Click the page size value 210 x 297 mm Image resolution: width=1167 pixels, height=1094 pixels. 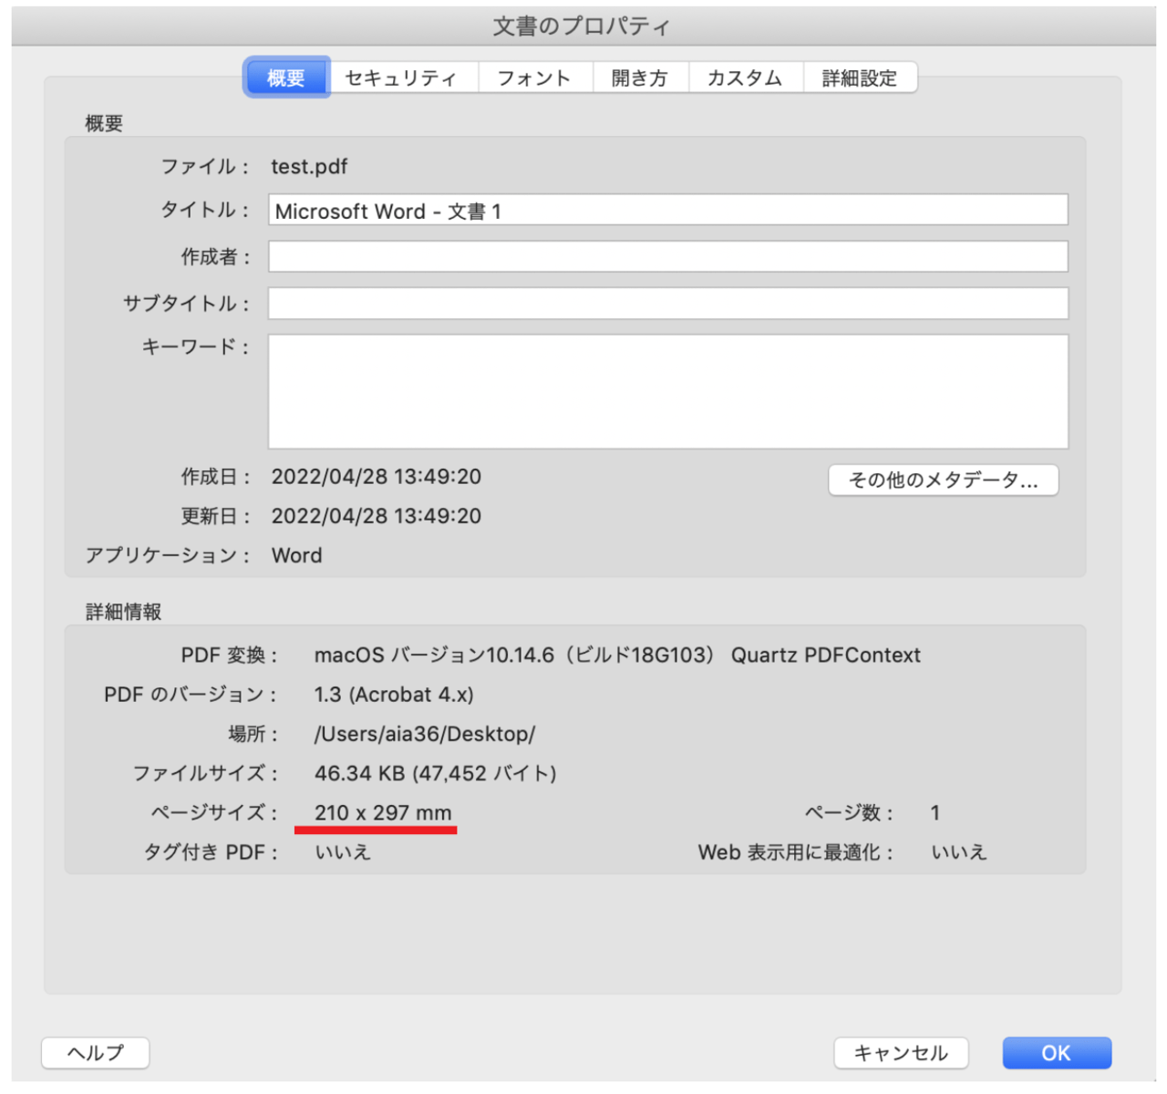pyautogui.click(x=383, y=812)
